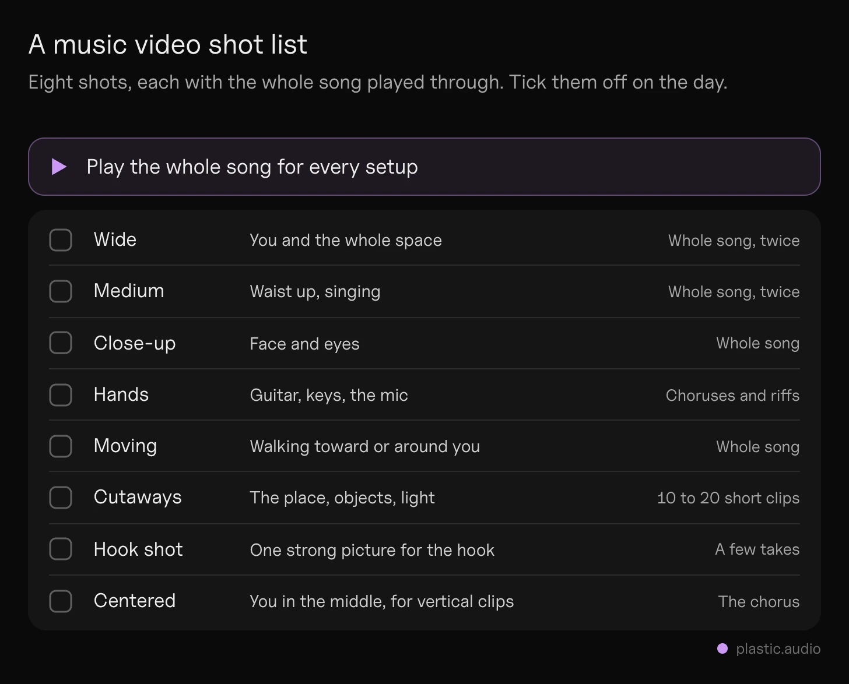Click "The chorus" text
849x684 pixels.
(759, 602)
